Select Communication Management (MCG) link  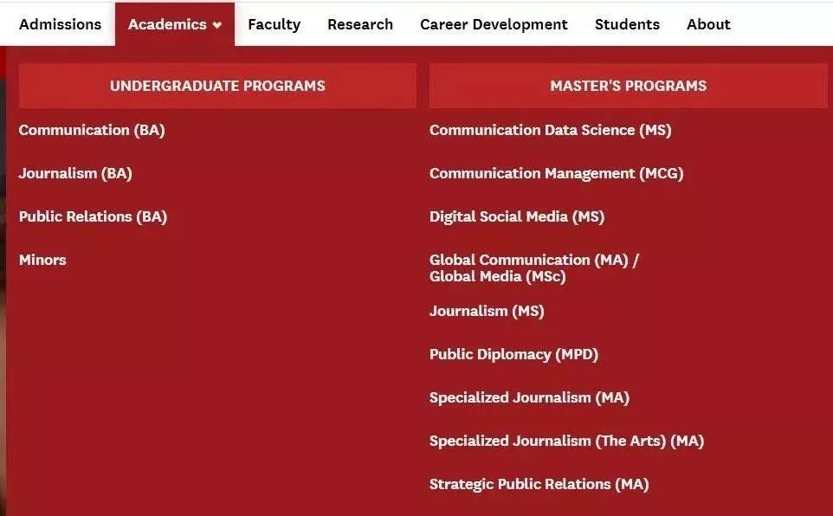click(556, 173)
